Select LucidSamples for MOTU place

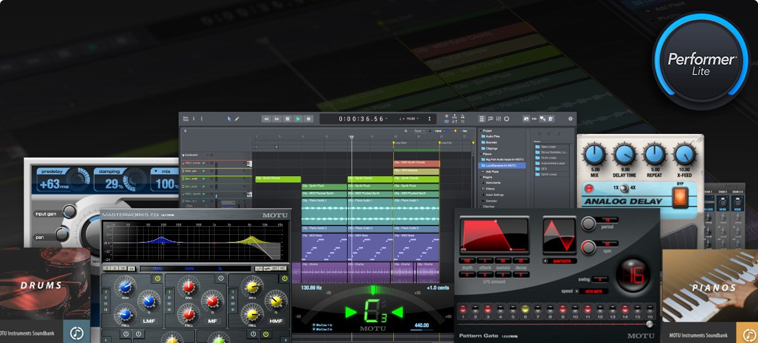tap(502, 165)
